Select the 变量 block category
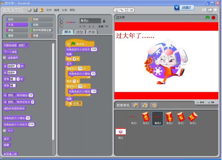222x160 pixels. 42,35
